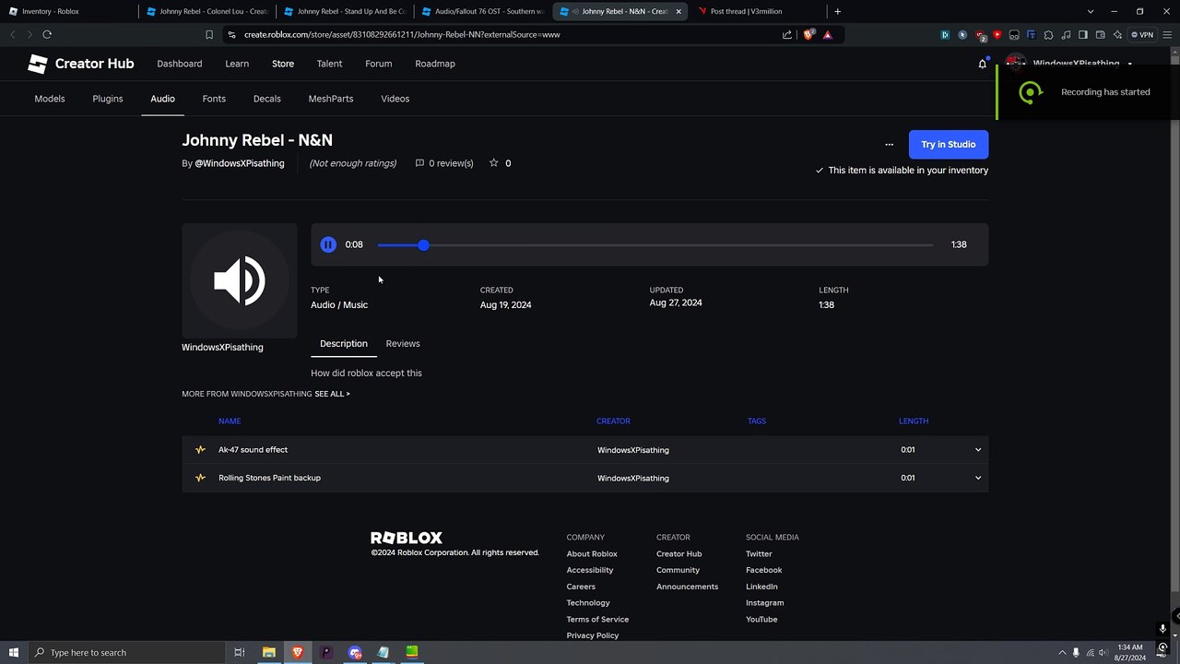Go back with the browser back arrow

(x=13, y=34)
